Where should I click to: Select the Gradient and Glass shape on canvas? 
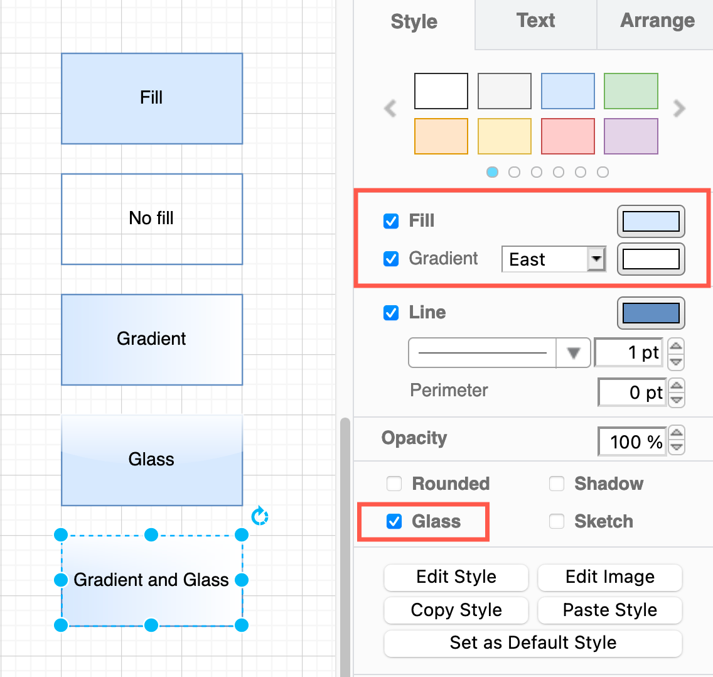[x=151, y=580]
